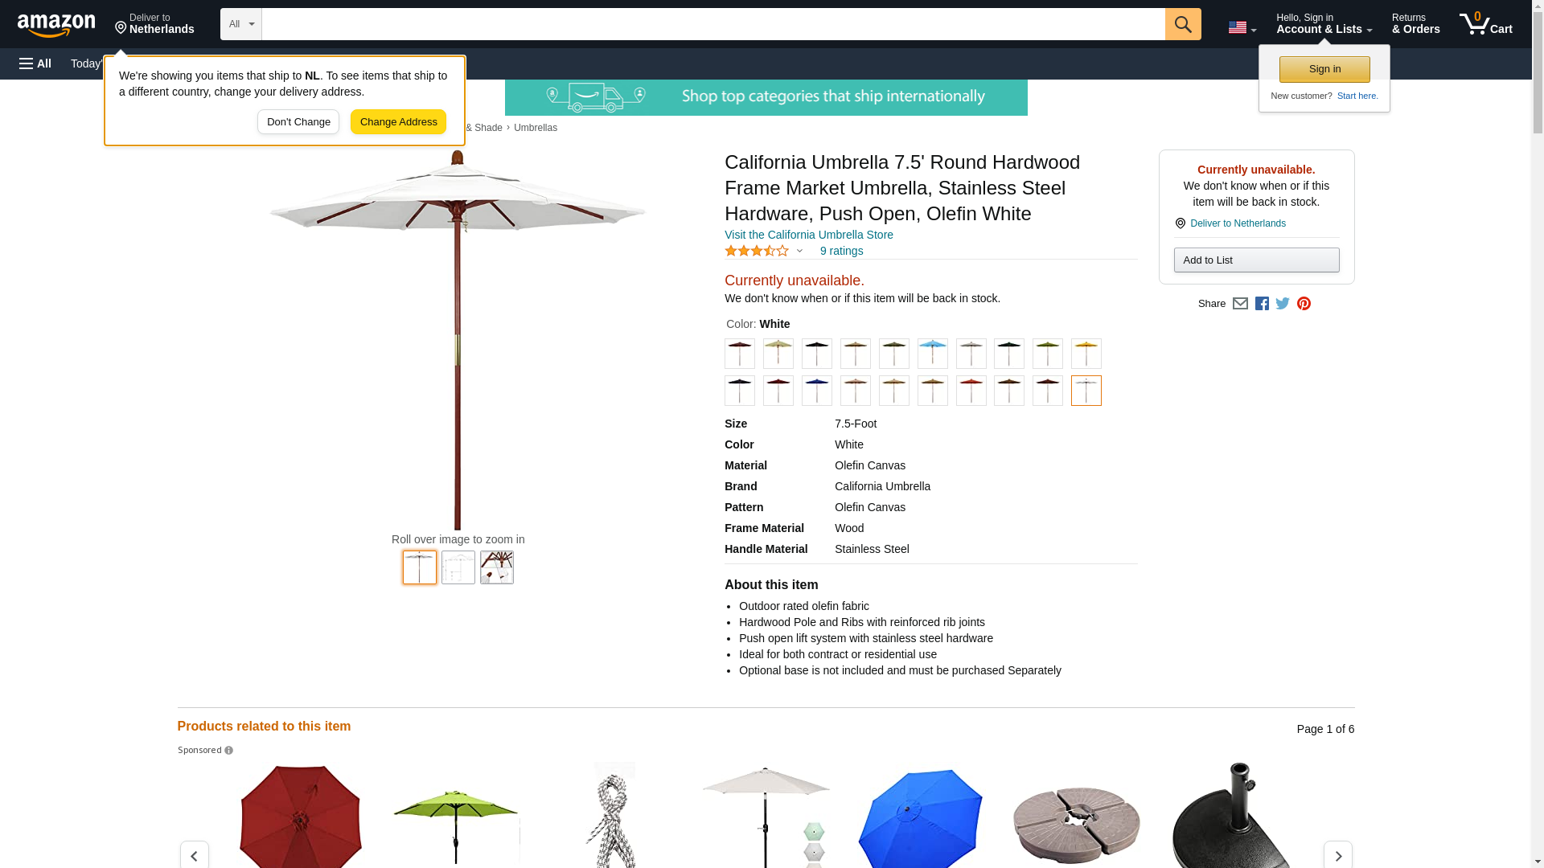Image resolution: width=1544 pixels, height=868 pixels.
Task: Click the Don't Change button
Action: click(298, 122)
